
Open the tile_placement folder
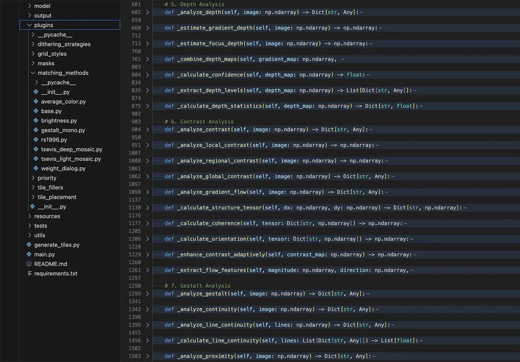57,197
